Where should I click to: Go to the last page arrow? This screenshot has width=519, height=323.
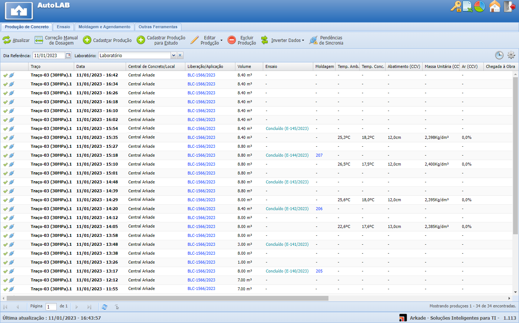tap(89, 307)
